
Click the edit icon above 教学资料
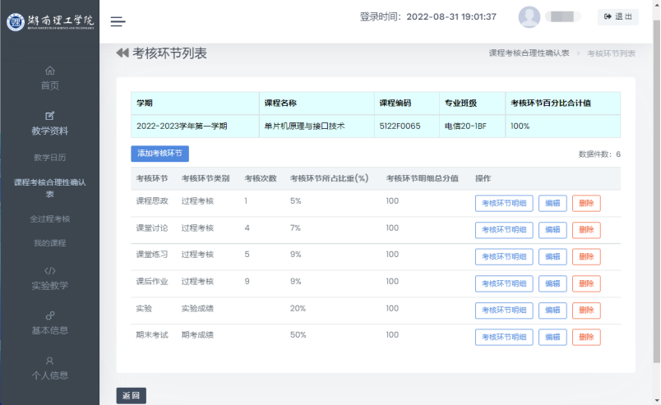tap(50, 115)
